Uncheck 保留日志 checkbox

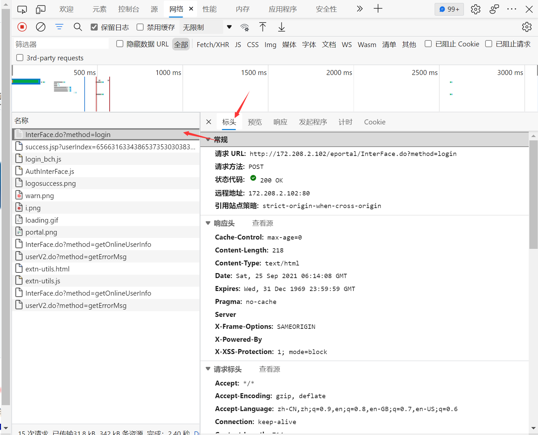[94, 27]
